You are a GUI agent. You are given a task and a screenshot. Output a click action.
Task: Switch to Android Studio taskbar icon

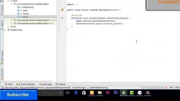click(124, 93)
